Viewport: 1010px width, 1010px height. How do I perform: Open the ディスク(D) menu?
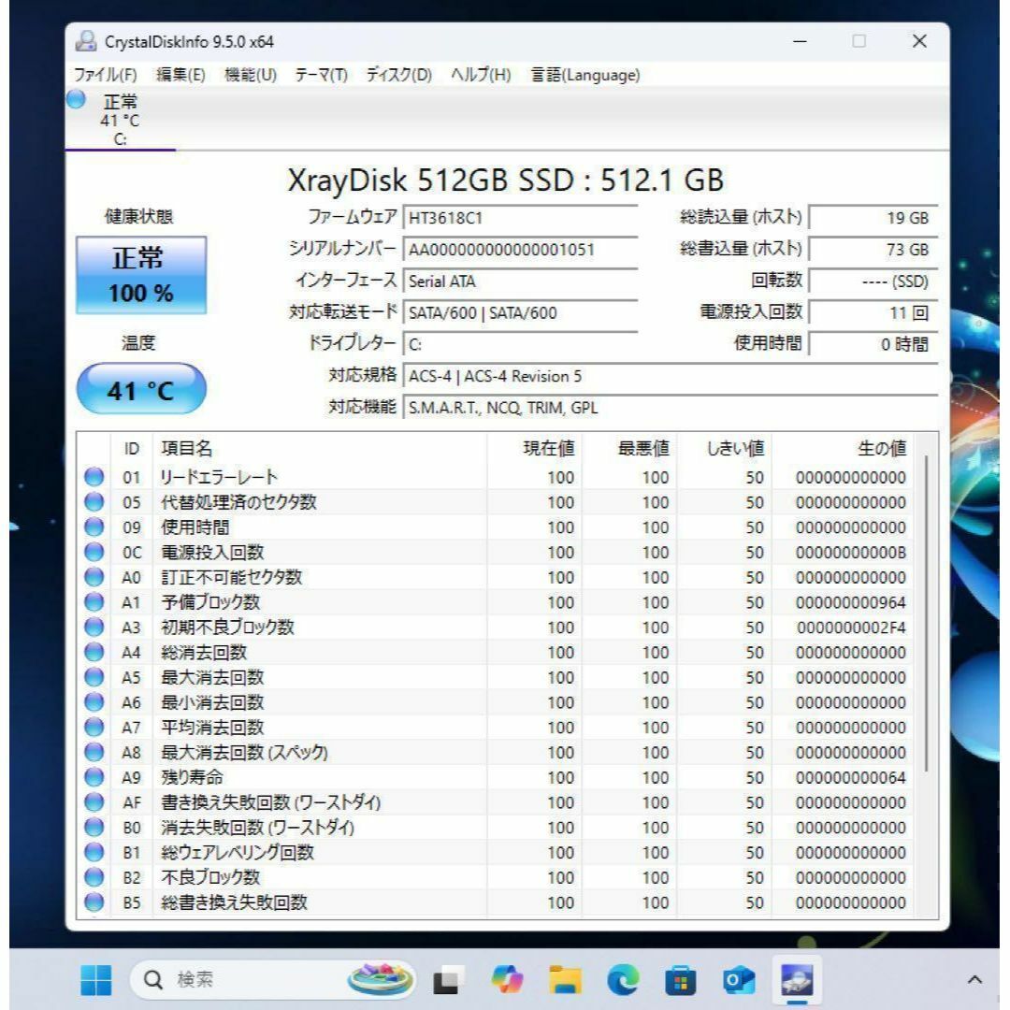398,75
